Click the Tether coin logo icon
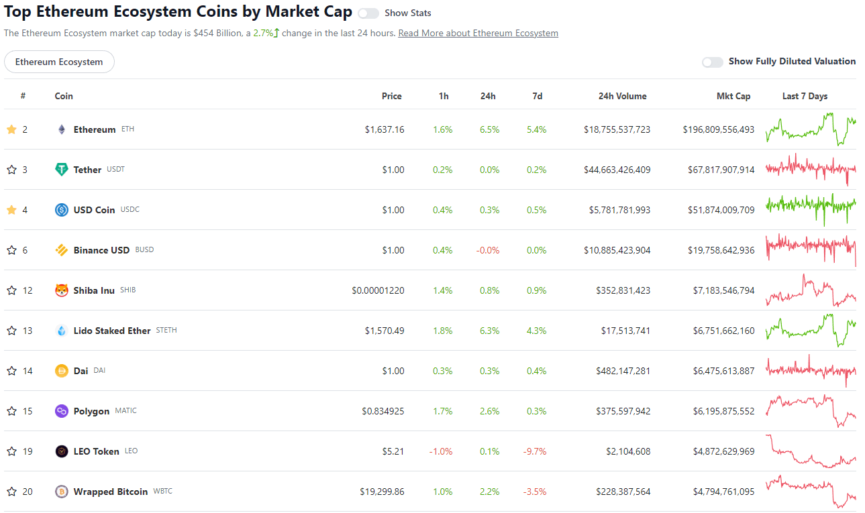The width and height of the screenshot is (865, 513). (62, 170)
